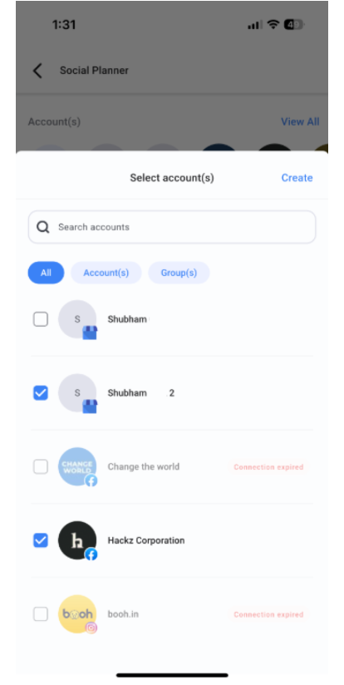This screenshot has height=685, width=344.
Task: Uncheck the Hackz Corporation checkbox
Action: [41, 540]
